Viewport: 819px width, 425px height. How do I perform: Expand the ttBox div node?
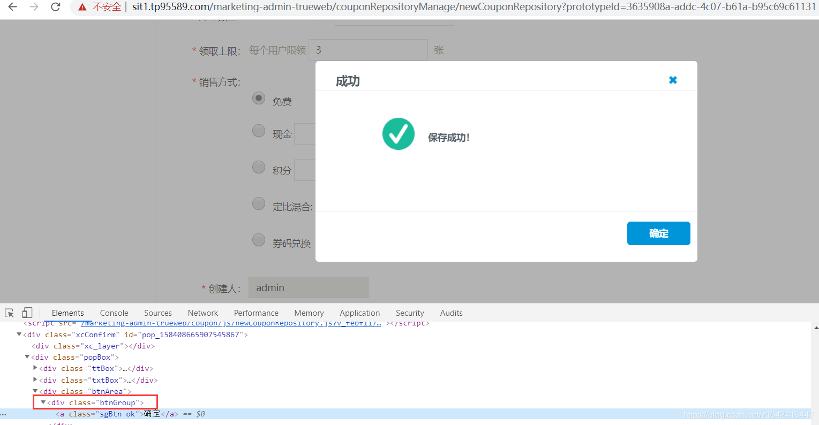pos(35,368)
